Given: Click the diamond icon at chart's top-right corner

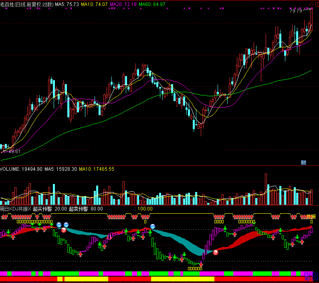Looking at the screenshot, I should pyautogui.click(x=311, y=4).
